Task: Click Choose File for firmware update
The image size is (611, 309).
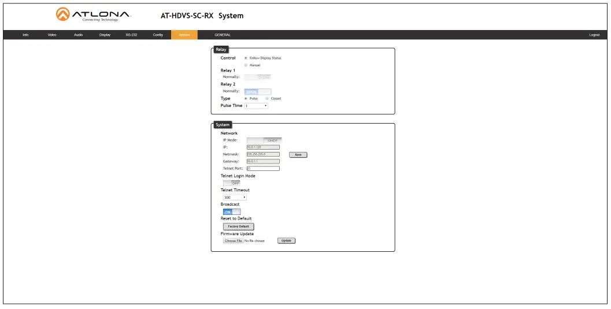Action: click(x=234, y=241)
